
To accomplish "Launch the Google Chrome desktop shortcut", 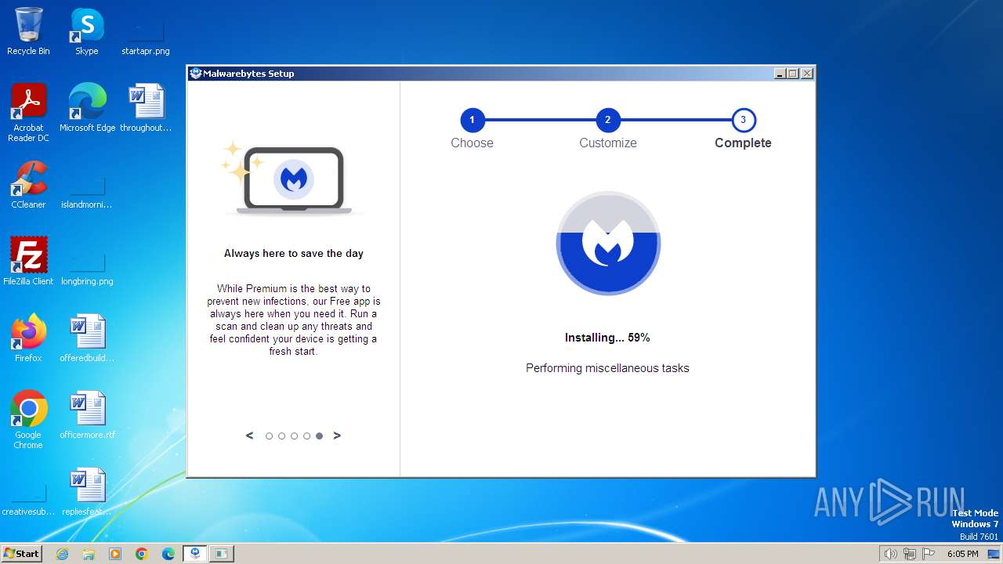I will click(28, 420).
